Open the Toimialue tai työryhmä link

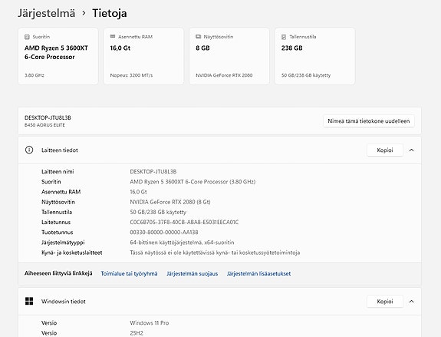129,273
